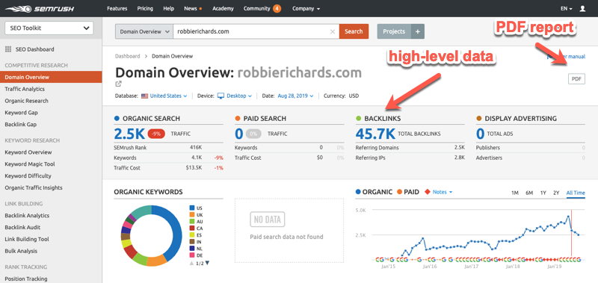Open the external link icon below the domain title
Viewport: 598px width, 283px height.
coord(119,84)
